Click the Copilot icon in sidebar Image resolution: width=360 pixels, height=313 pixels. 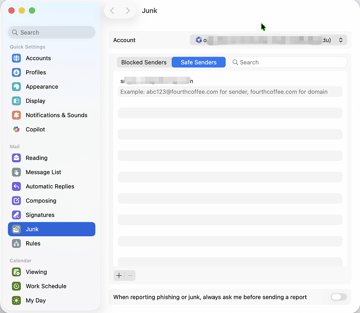point(16,129)
